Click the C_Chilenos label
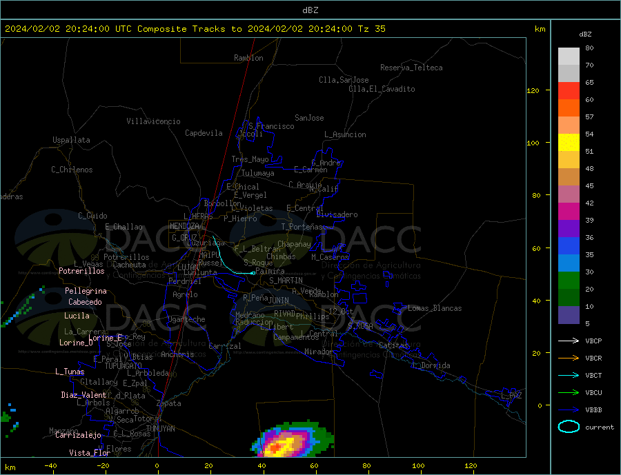 pos(72,170)
